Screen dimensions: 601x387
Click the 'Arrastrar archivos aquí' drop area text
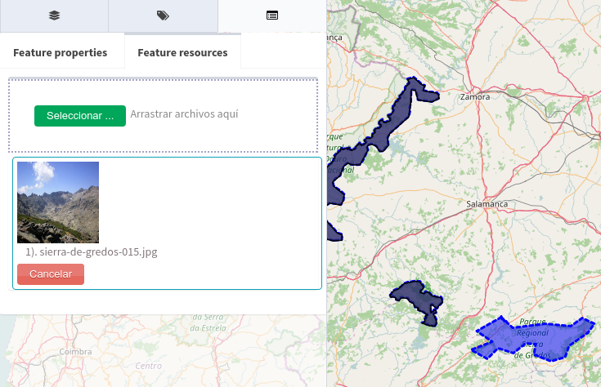pos(184,114)
